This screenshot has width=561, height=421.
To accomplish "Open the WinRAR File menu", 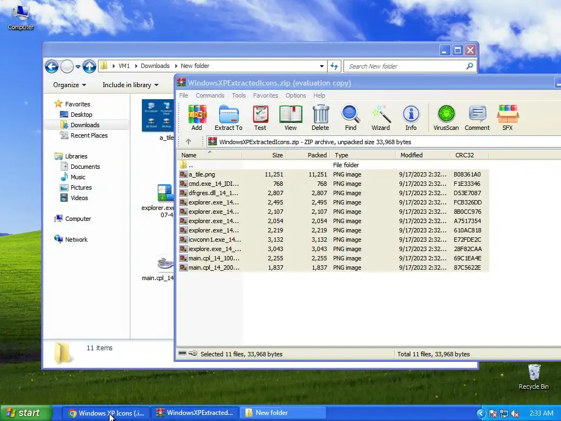I will point(184,95).
